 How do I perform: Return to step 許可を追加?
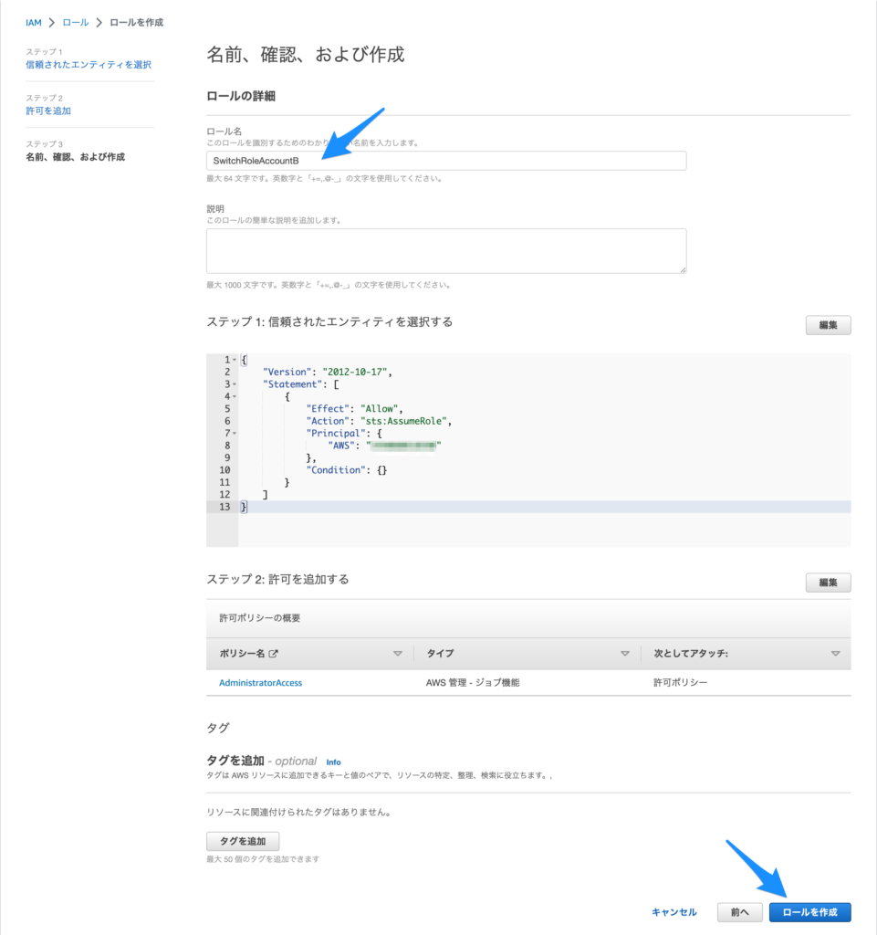coord(47,110)
